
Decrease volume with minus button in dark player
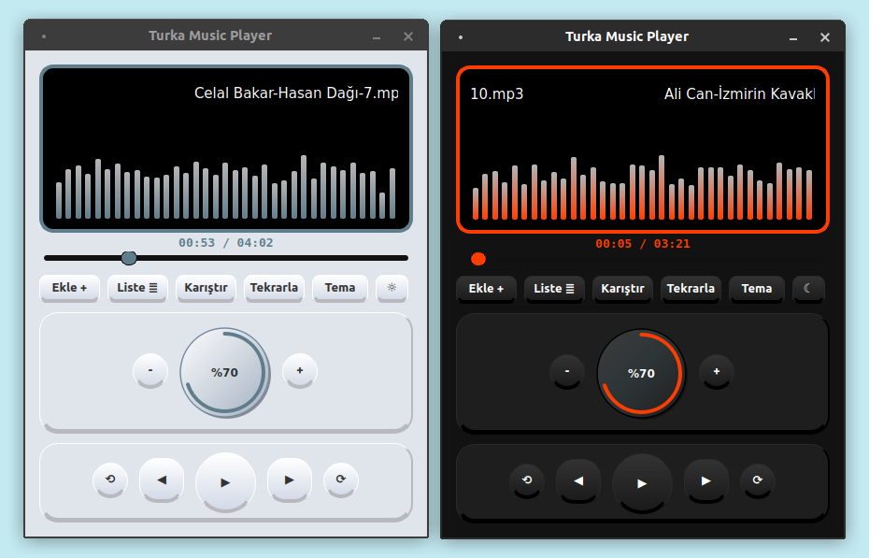click(567, 372)
